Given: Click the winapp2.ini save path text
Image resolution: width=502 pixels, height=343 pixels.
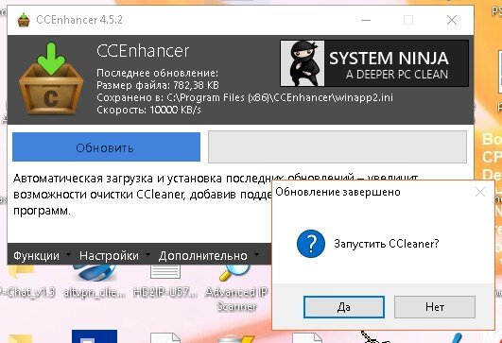Looking at the screenshot, I should [245, 97].
